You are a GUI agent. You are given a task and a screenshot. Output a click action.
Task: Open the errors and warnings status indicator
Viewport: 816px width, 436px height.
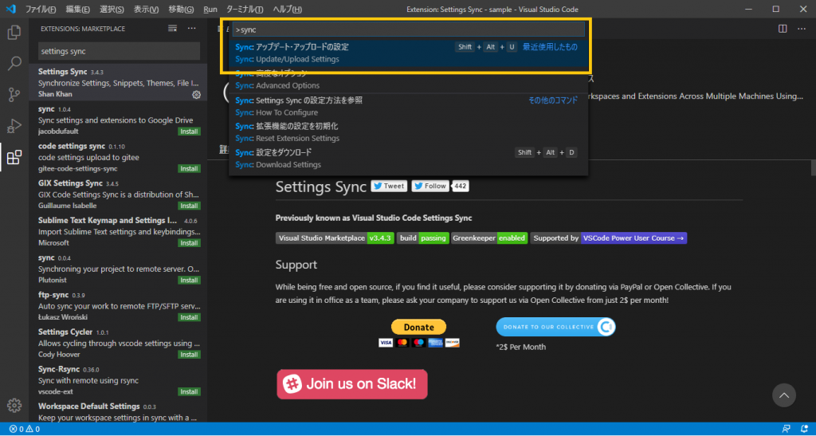click(x=25, y=430)
